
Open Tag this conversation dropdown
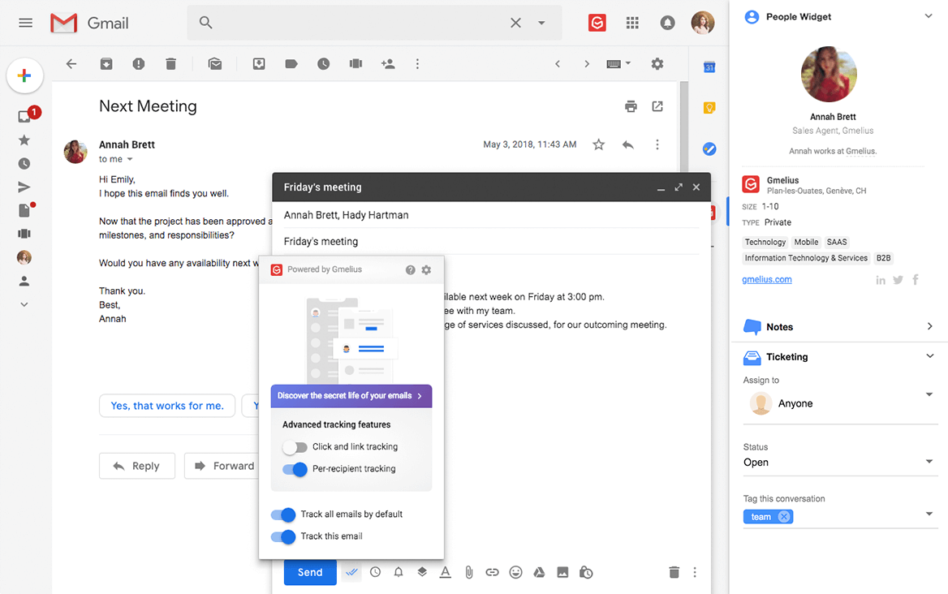929,514
